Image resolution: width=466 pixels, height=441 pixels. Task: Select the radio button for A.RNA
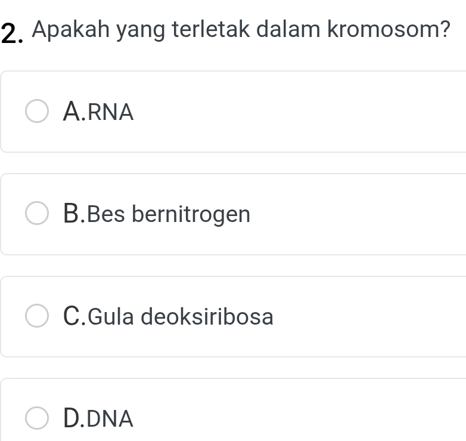tap(37, 112)
